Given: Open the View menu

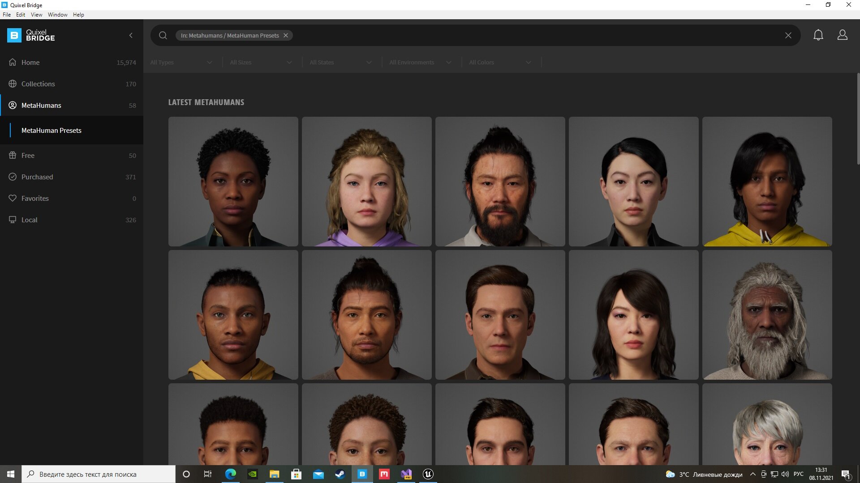Looking at the screenshot, I should click(x=36, y=15).
